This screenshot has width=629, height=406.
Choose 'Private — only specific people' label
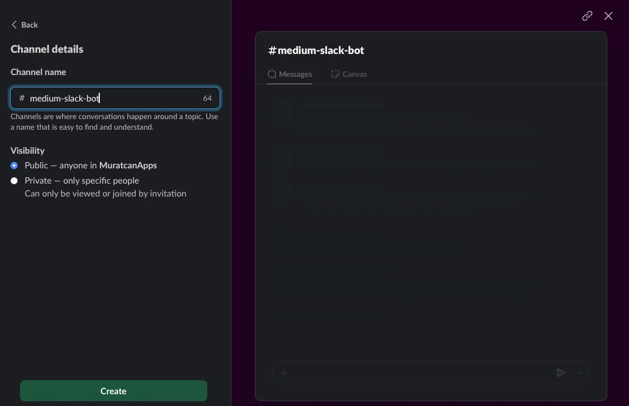pyautogui.click(x=82, y=181)
